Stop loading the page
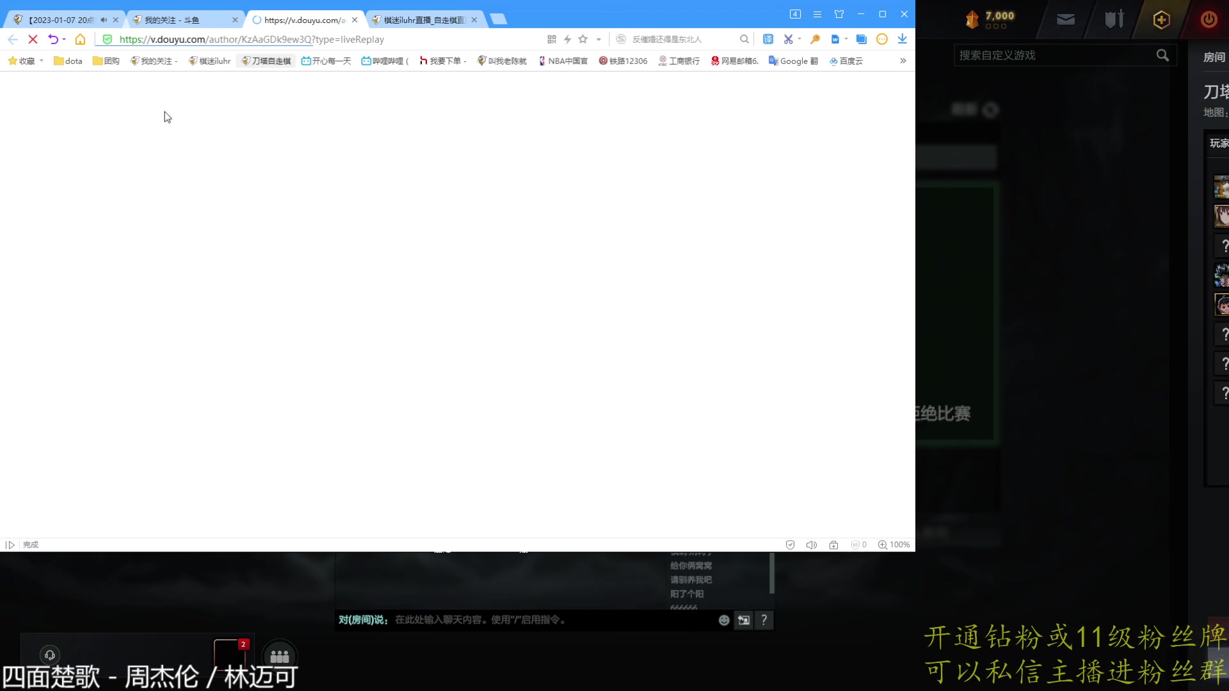 33,40
